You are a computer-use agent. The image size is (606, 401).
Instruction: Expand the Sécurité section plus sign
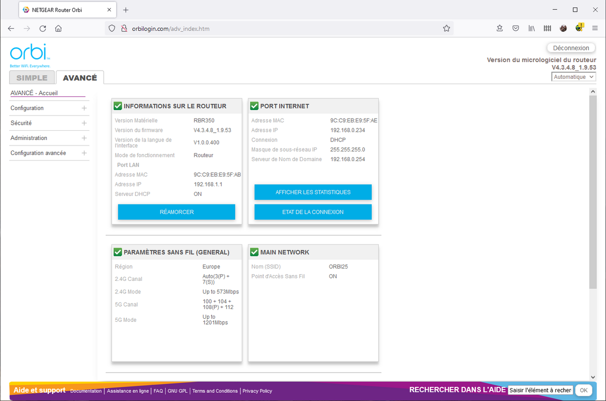click(x=84, y=123)
